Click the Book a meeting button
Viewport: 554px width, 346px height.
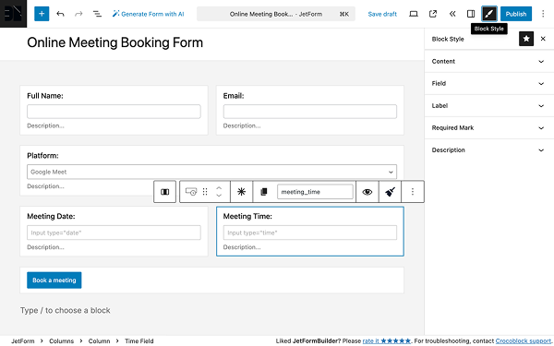click(54, 280)
